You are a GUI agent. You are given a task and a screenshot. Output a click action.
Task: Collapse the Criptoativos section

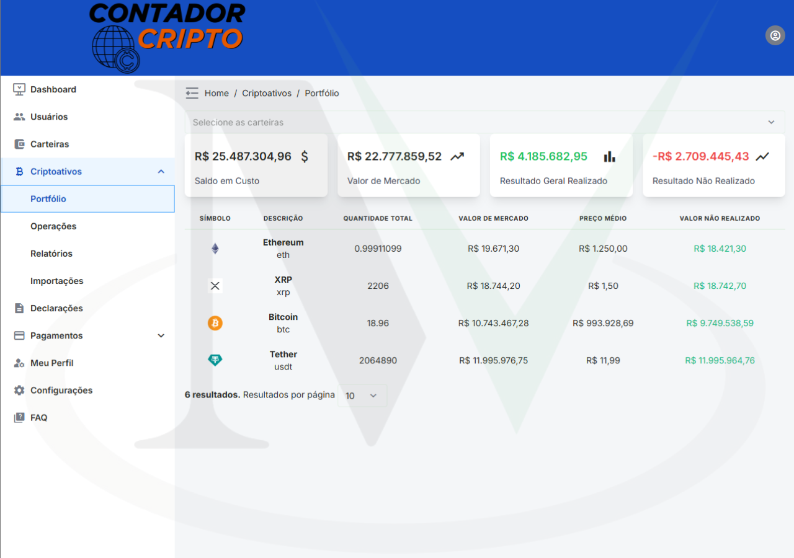161,171
